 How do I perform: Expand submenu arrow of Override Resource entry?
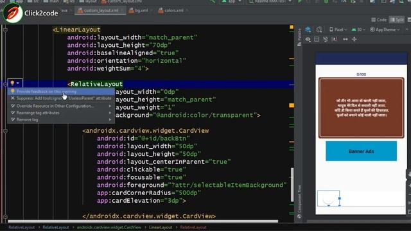pos(110,106)
